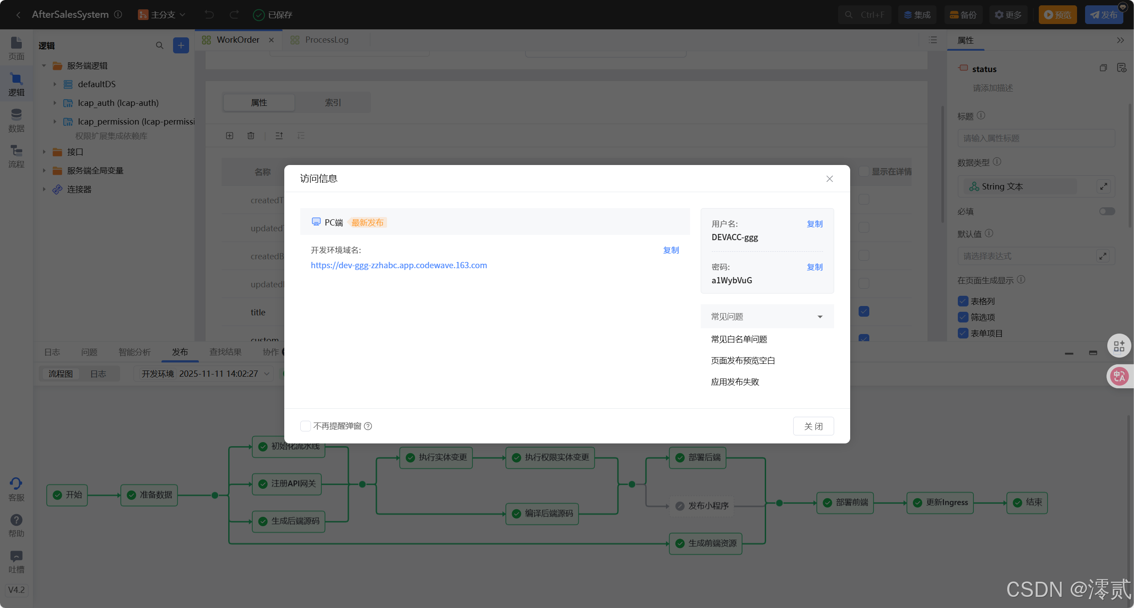Screen dimensions: 1134x608
Task: Switch to the 智能分析 bottom tab
Action: coord(134,352)
